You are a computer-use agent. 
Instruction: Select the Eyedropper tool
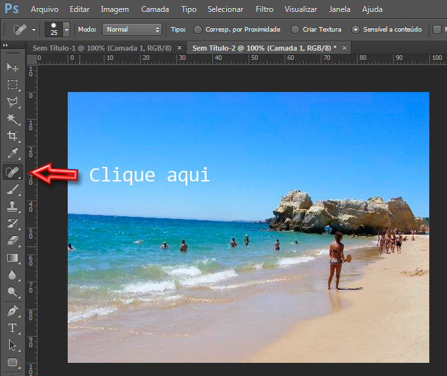tap(12, 153)
